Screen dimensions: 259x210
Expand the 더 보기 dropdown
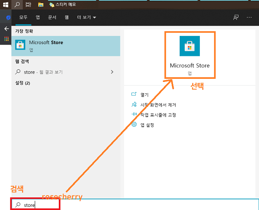86,17
